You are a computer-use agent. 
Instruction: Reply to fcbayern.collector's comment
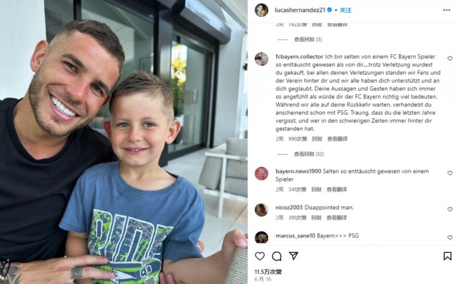317,139
